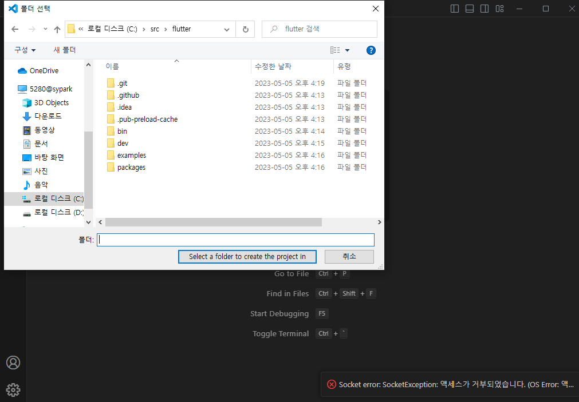Click 로컬 디스크 (C:) in address path
Screen dimensions: 579x402
(112, 29)
